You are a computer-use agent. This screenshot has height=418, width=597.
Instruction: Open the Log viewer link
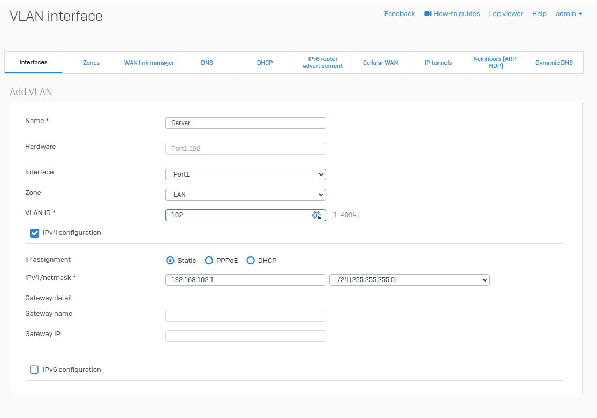click(506, 14)
